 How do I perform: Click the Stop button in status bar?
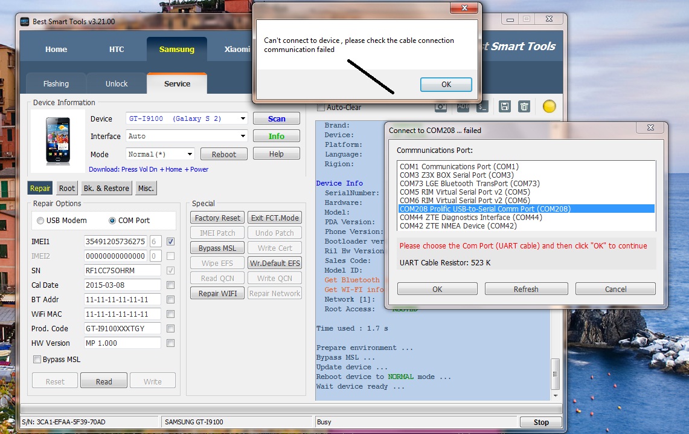click(x=541, y=422)
